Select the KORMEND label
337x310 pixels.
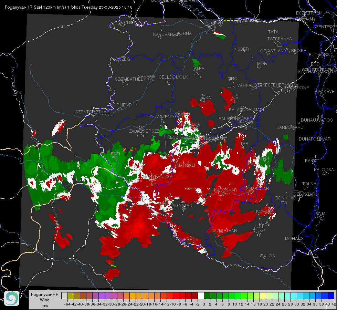[121, 105]
